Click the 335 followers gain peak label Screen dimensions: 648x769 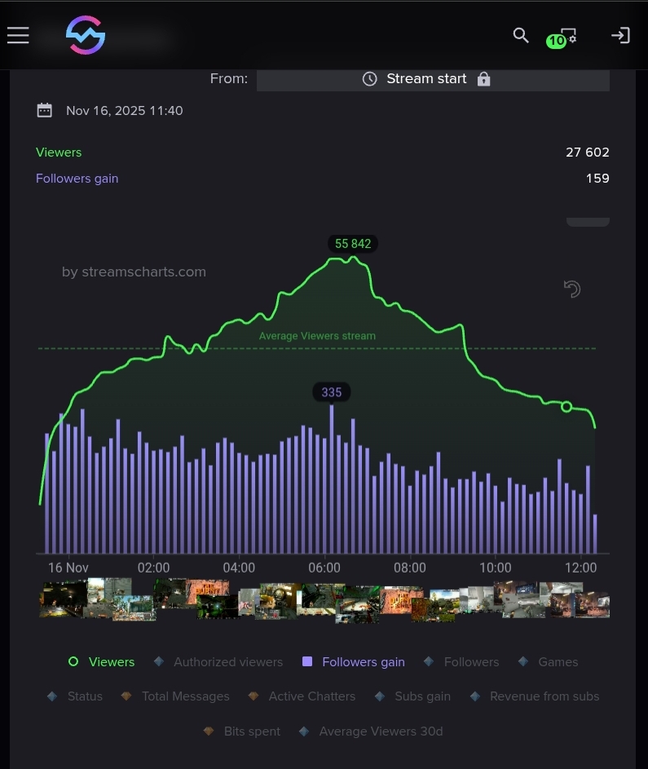point(332,392)
